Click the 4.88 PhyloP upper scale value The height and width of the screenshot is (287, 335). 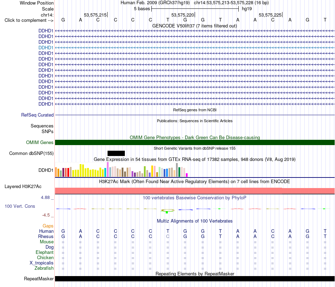pyautogui.click(x=45, y=198)
